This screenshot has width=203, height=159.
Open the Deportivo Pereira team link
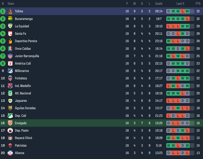(26, 41)
